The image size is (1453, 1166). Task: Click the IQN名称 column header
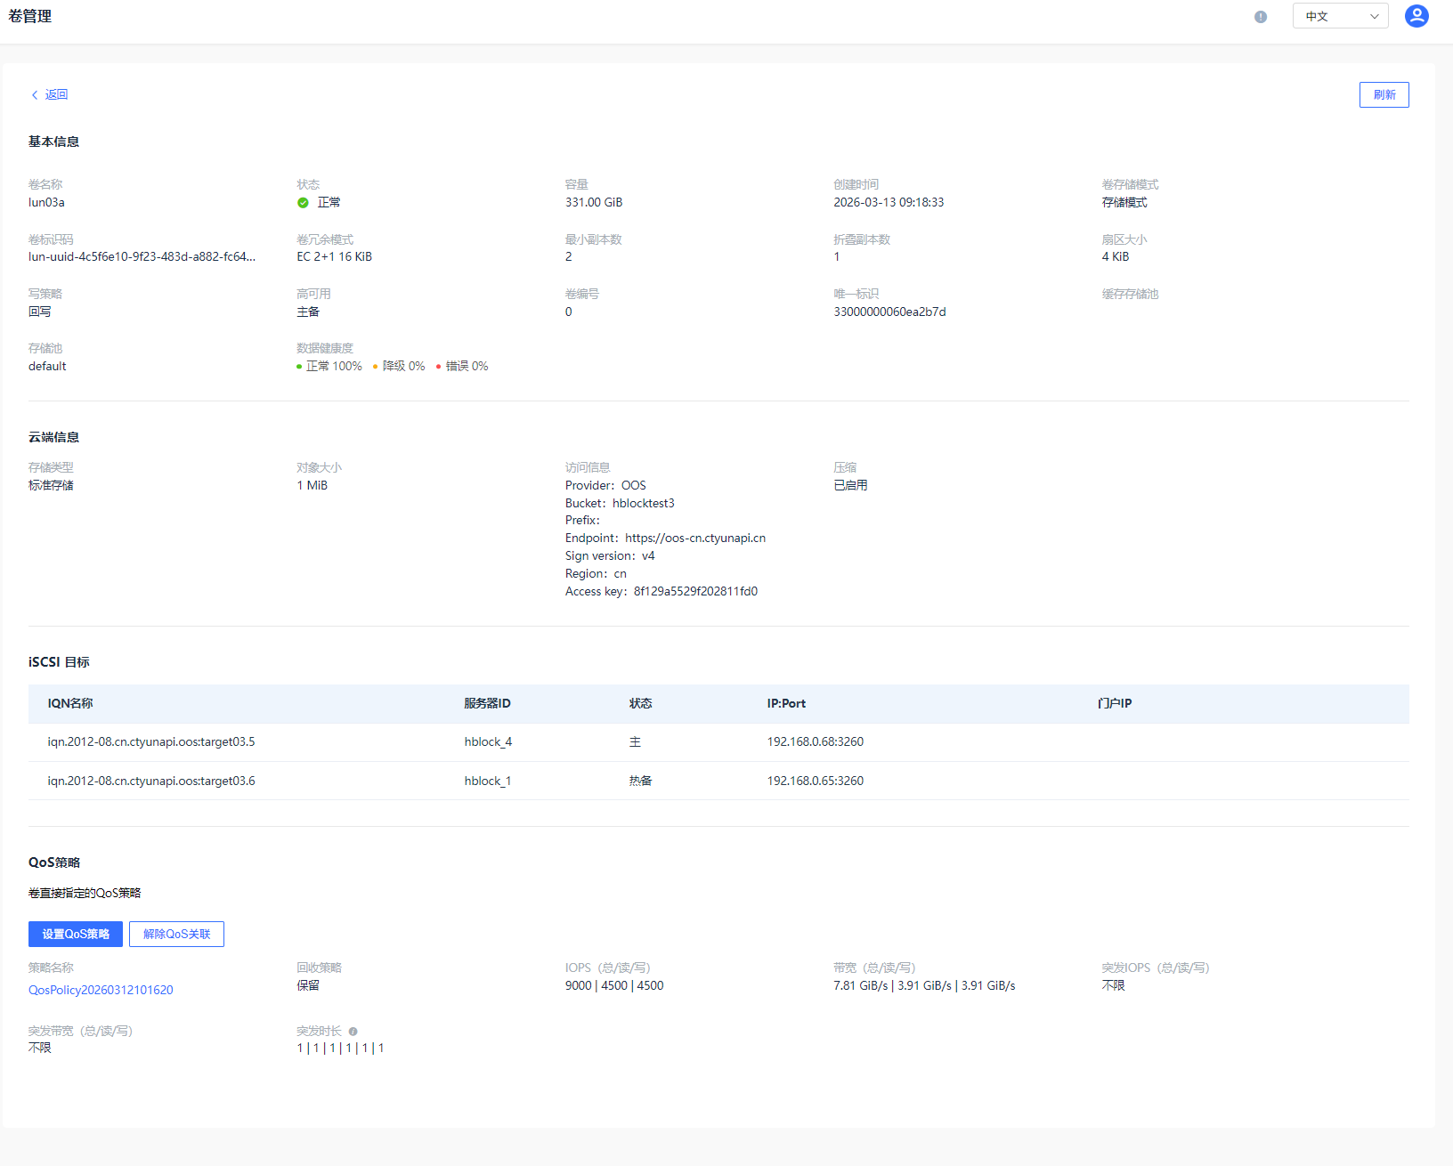pyautogui.click(x=70, y=703)
